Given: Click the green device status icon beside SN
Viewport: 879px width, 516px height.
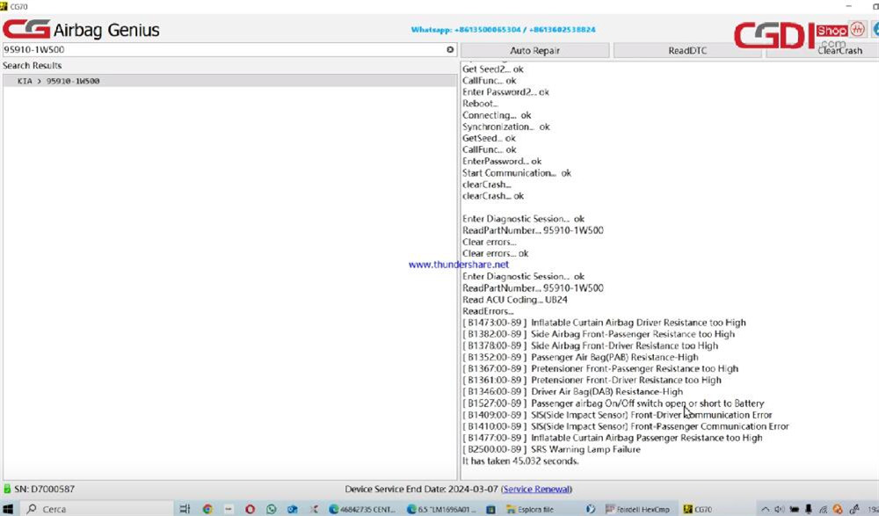Looking at the screenshot, I should tap(7, 489).
